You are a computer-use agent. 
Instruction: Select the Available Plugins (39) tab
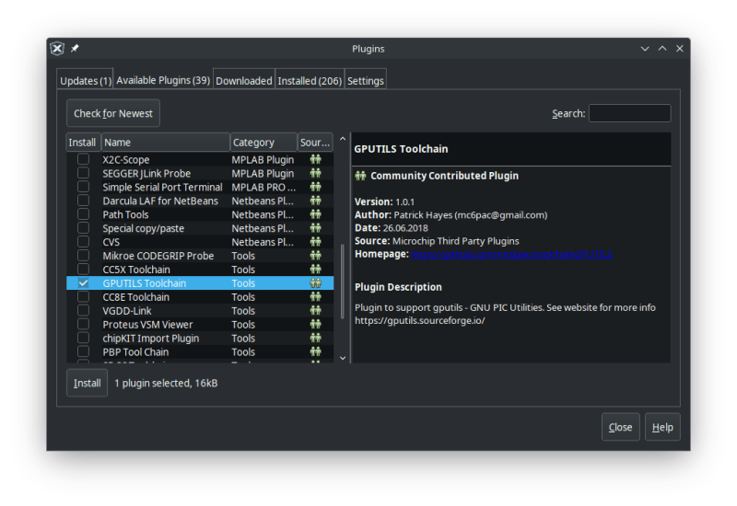click(163, 80)
